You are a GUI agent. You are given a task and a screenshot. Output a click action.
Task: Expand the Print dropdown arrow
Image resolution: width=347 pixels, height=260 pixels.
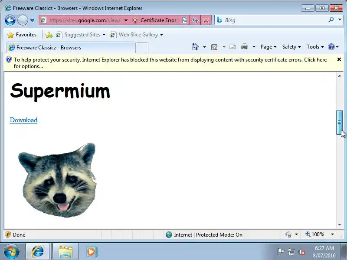(254, 47)
